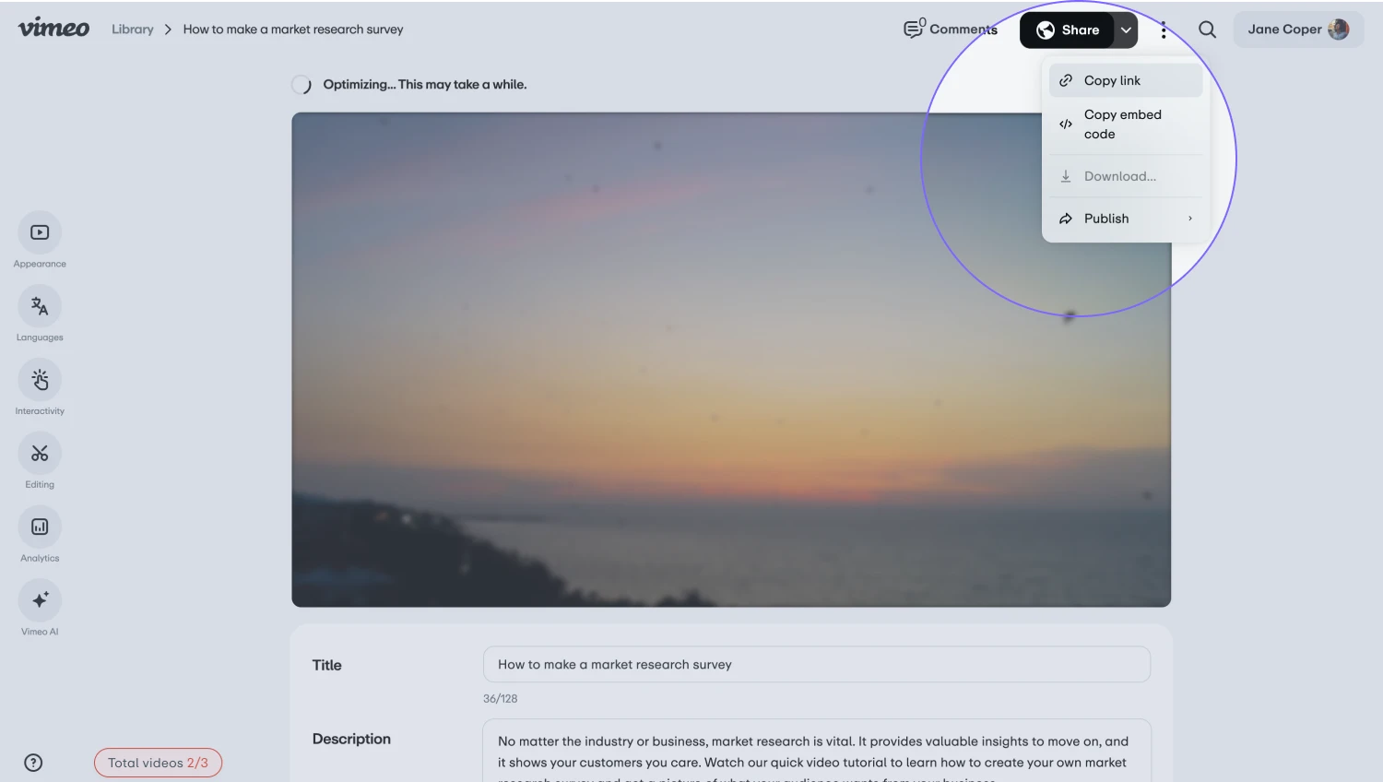Go to Library breadcrumb link
The image size is (1383, 782).
point(133,30)
